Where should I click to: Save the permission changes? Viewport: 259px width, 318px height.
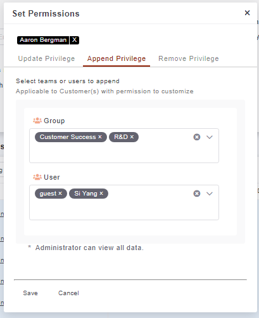click(30, 293)
